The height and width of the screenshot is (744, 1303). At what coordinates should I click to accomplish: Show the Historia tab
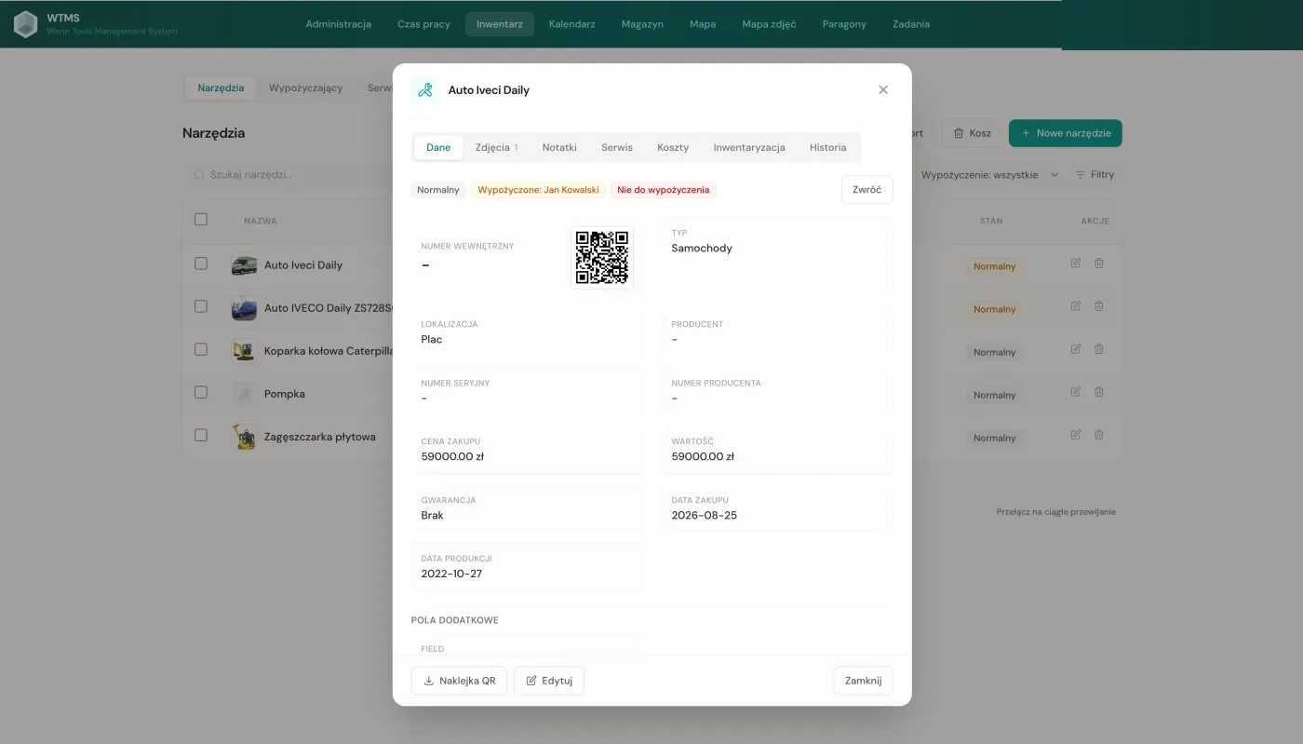coord(828,147)
